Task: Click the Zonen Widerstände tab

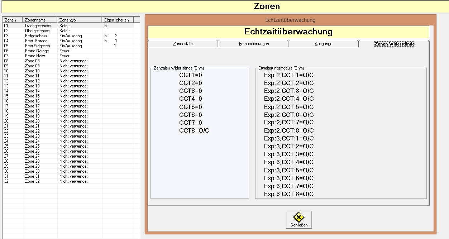Action: point(394,44)
